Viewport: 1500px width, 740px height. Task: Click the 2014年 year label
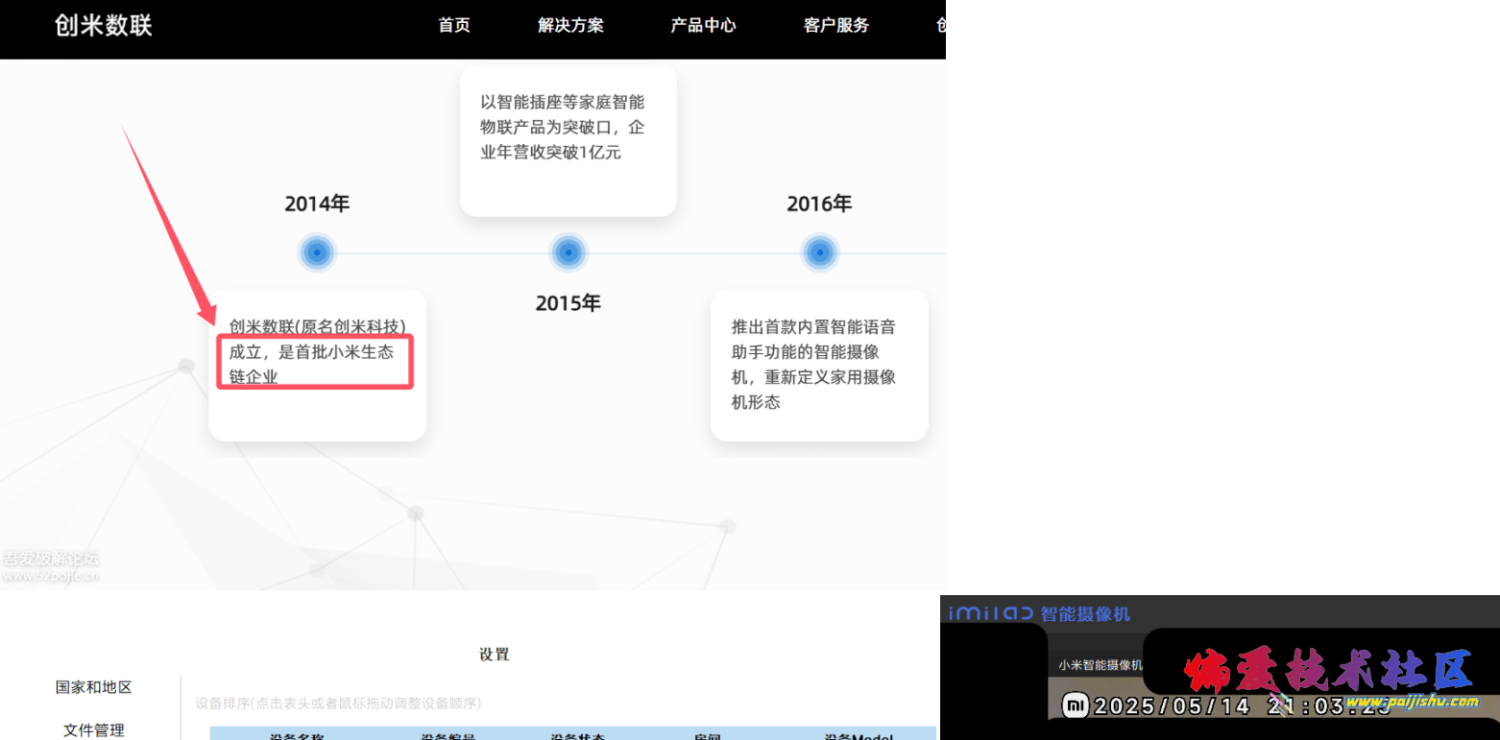point(317,203)
